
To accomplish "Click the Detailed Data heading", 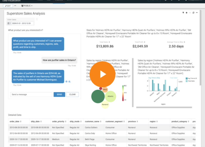I will [x=15, y=115].
